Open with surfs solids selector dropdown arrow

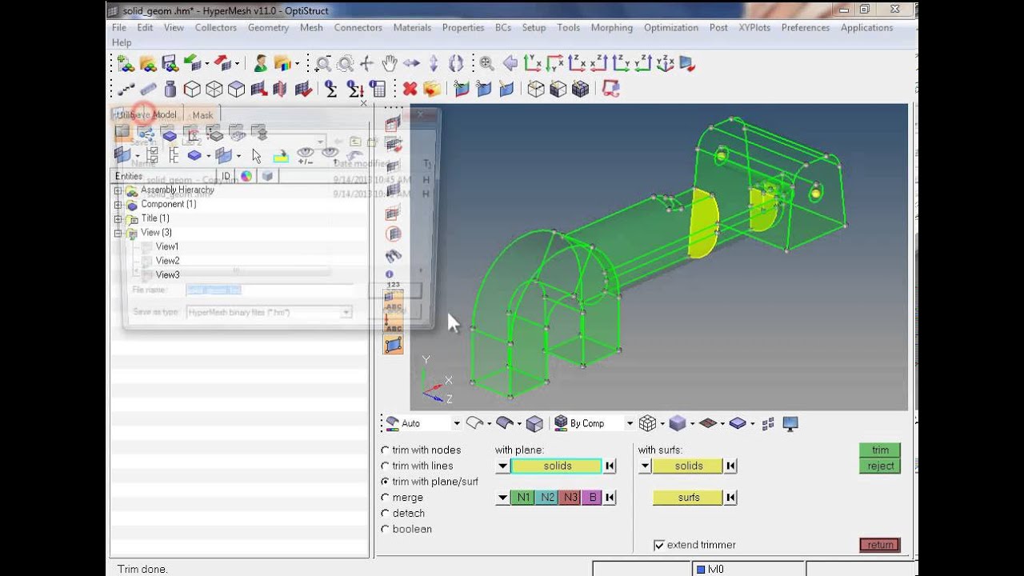tap(646, 466)
